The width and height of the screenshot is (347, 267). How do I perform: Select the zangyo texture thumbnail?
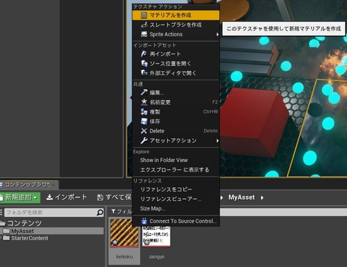pos(156,237)
